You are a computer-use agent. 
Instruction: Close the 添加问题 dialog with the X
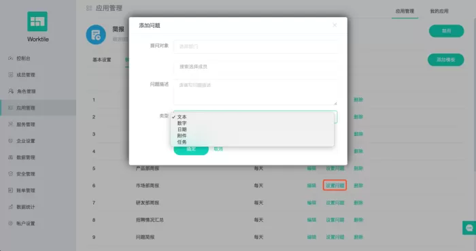335,25
